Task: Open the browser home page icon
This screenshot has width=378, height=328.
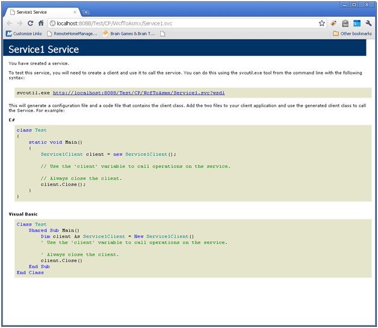Action: (41, 23)
